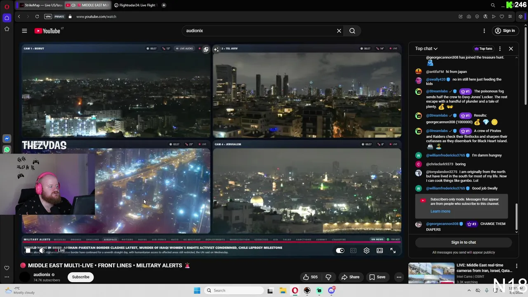Close the live chat panel
Screen dimensions: 528x297
[x=511, y=49]
